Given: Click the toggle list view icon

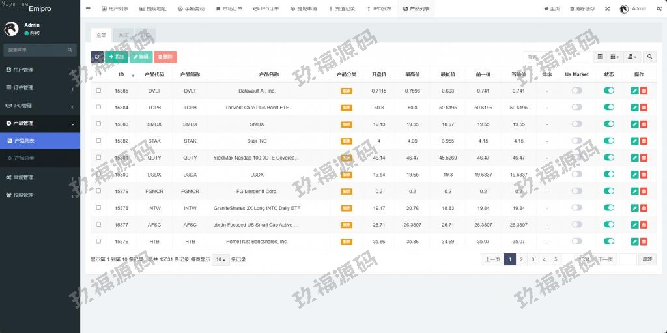Looking at the screenshot, I should pyautogui.click(x=601, y=57).
